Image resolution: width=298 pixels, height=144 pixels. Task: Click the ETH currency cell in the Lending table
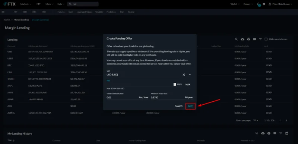tap(10, 72)
